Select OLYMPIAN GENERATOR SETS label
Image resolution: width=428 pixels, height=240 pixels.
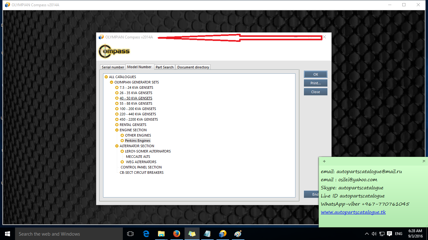click(137, 82)
